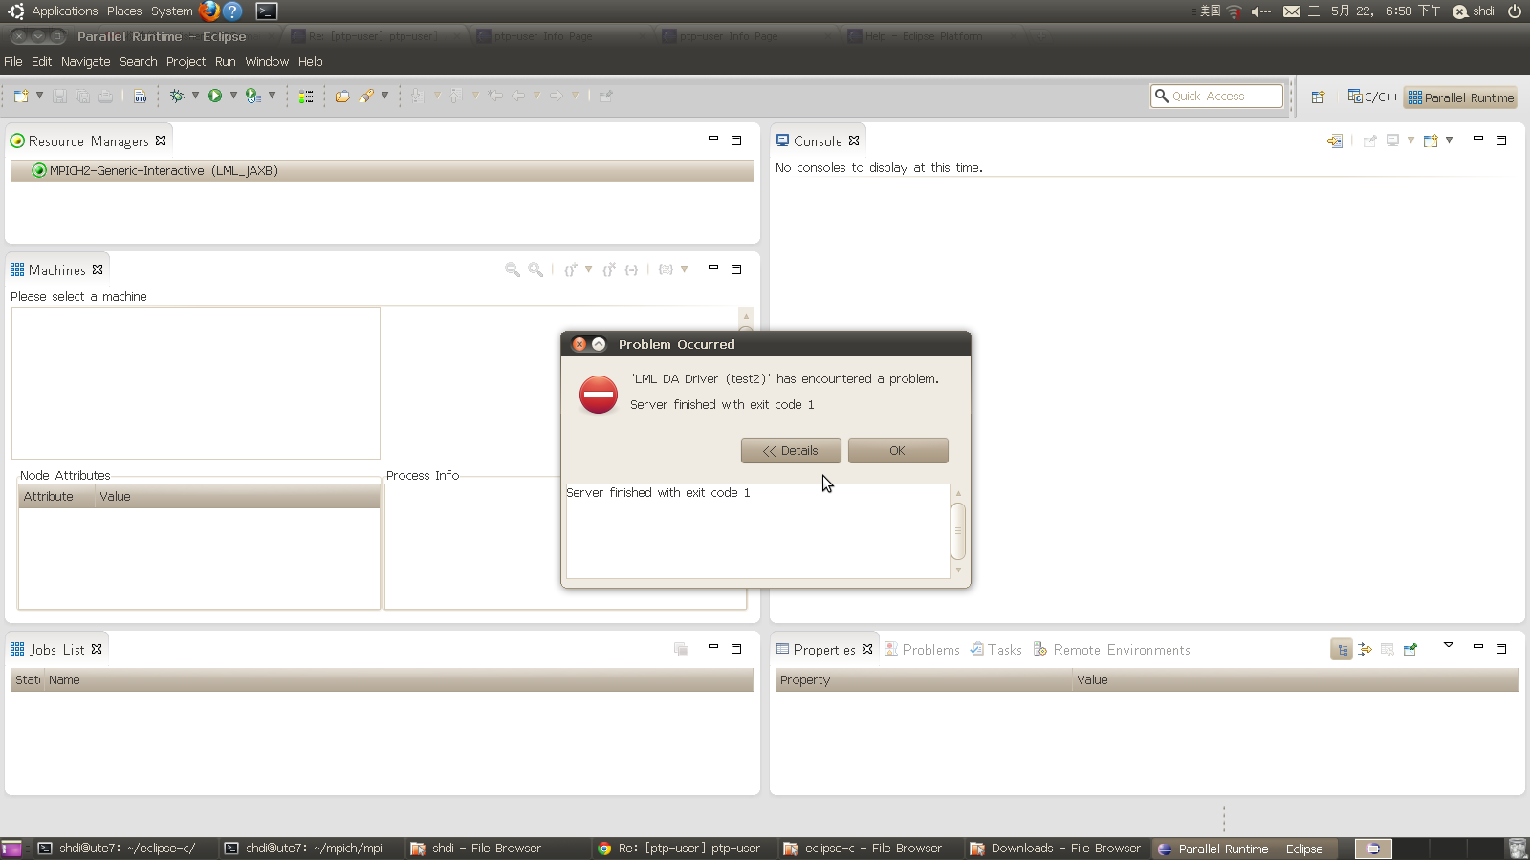1530x860 pixels.
Task: Open the Run menu
Action: click(225, 61)
